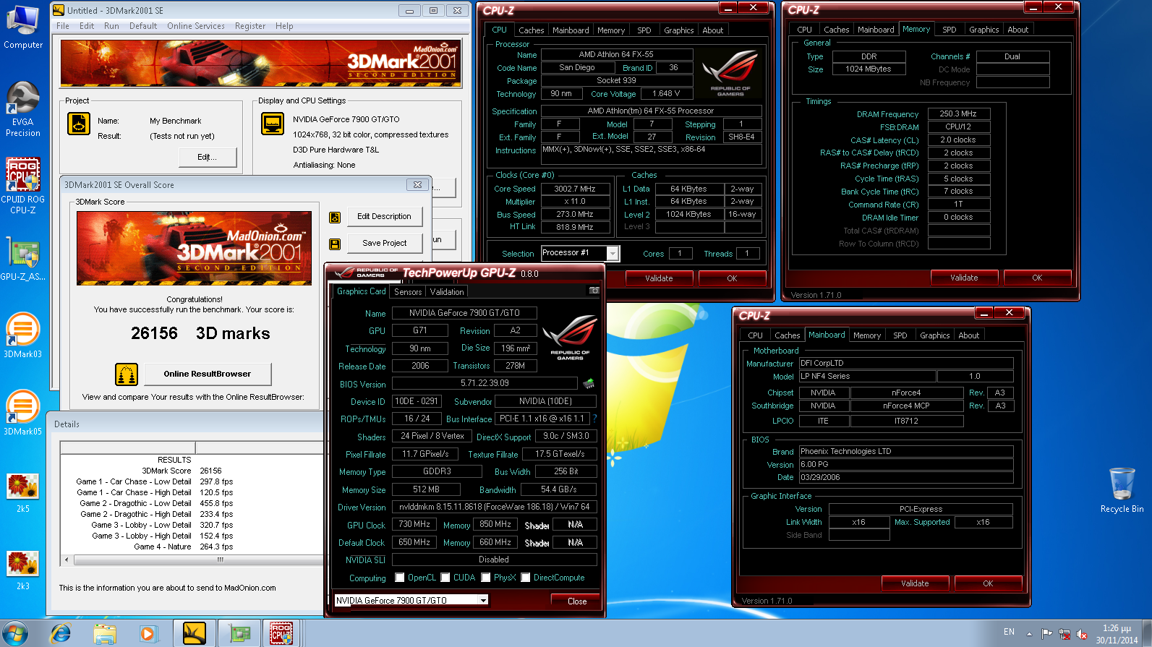Open the Action Center flag tray icon

1046,634
